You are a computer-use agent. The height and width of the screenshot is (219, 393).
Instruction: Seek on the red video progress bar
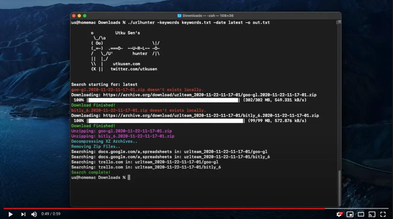click(196, 208)
